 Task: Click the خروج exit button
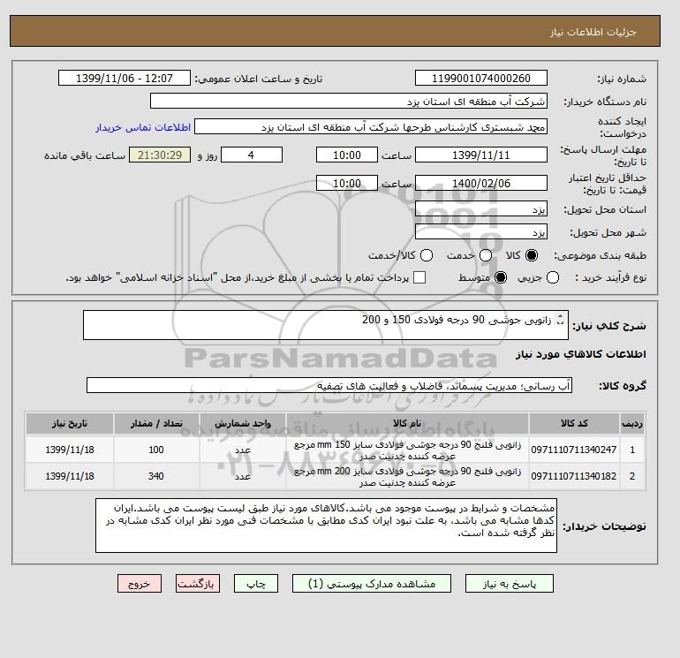click(x=140, y=584)
